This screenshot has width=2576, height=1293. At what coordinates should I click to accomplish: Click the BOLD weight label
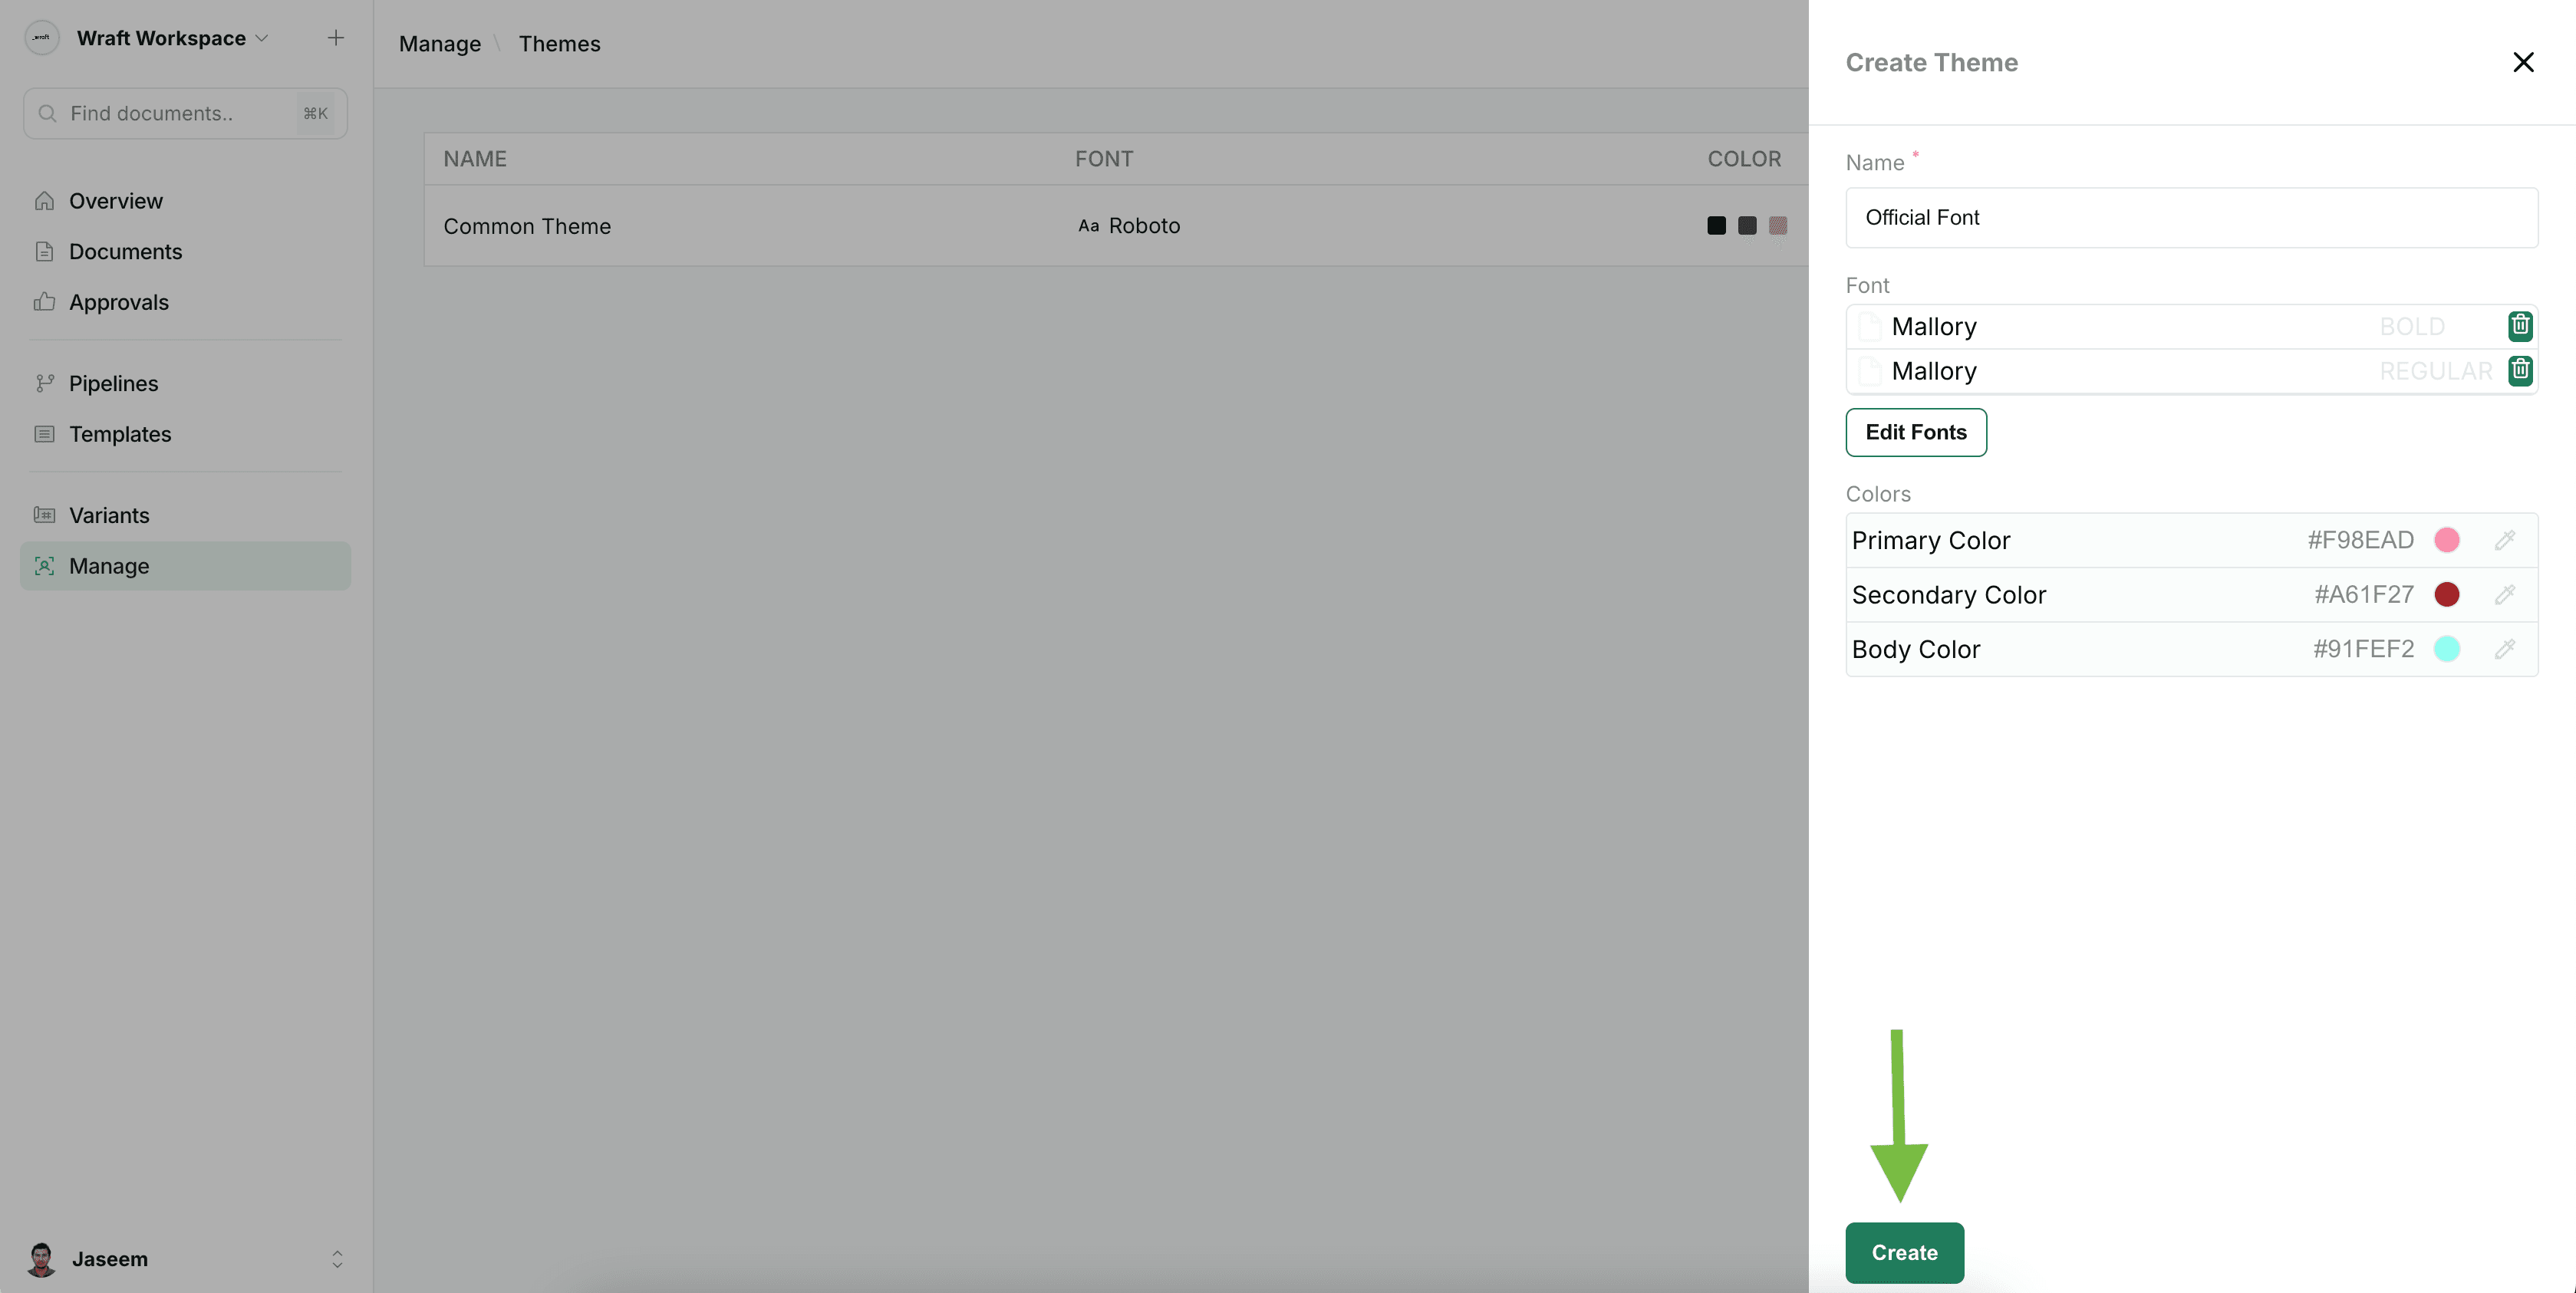[x=2412, y=326]
